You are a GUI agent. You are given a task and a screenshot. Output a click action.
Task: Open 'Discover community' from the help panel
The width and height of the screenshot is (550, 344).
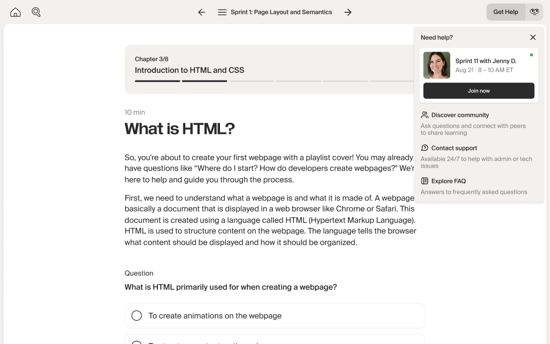459,115
